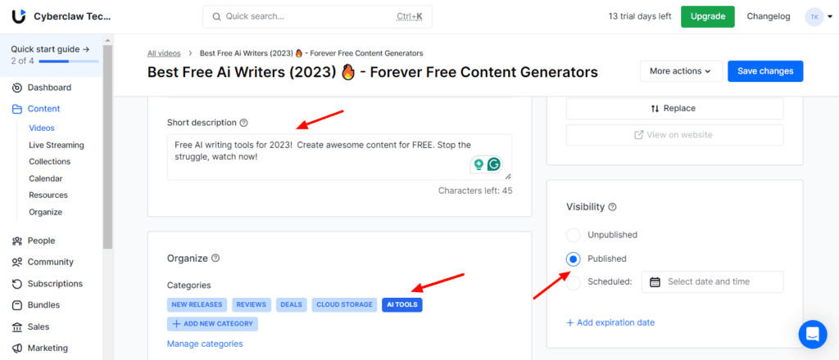The width and height of the screenshot is (839, 360).
Task: Toggle the CLOUD STORAGE category tag
Action: tap(344, 304)
